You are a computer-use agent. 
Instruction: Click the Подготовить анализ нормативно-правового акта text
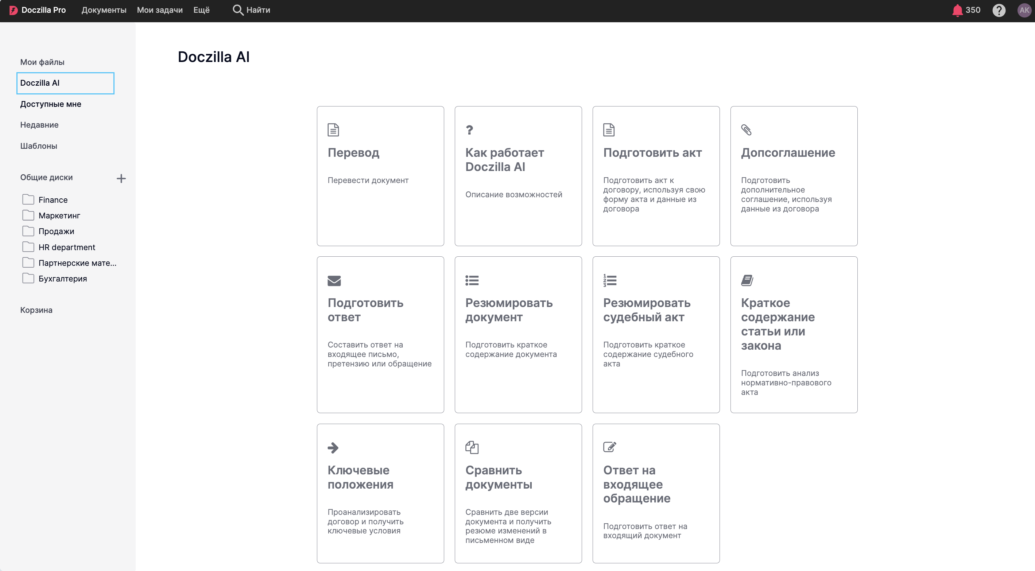click(x=786, y=382)
